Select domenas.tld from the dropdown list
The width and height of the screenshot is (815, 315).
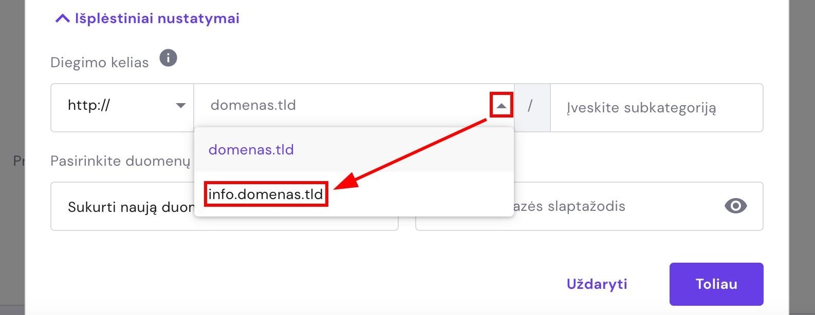click(x=251, y=150)
